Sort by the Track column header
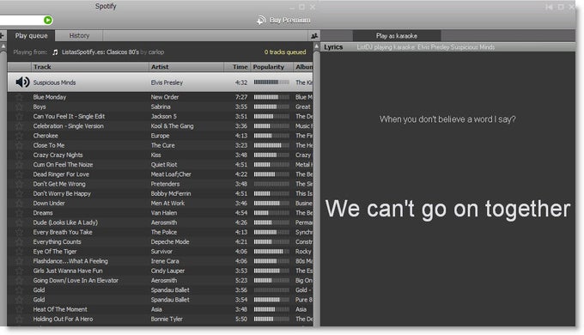584x335 pixels. 89,67
